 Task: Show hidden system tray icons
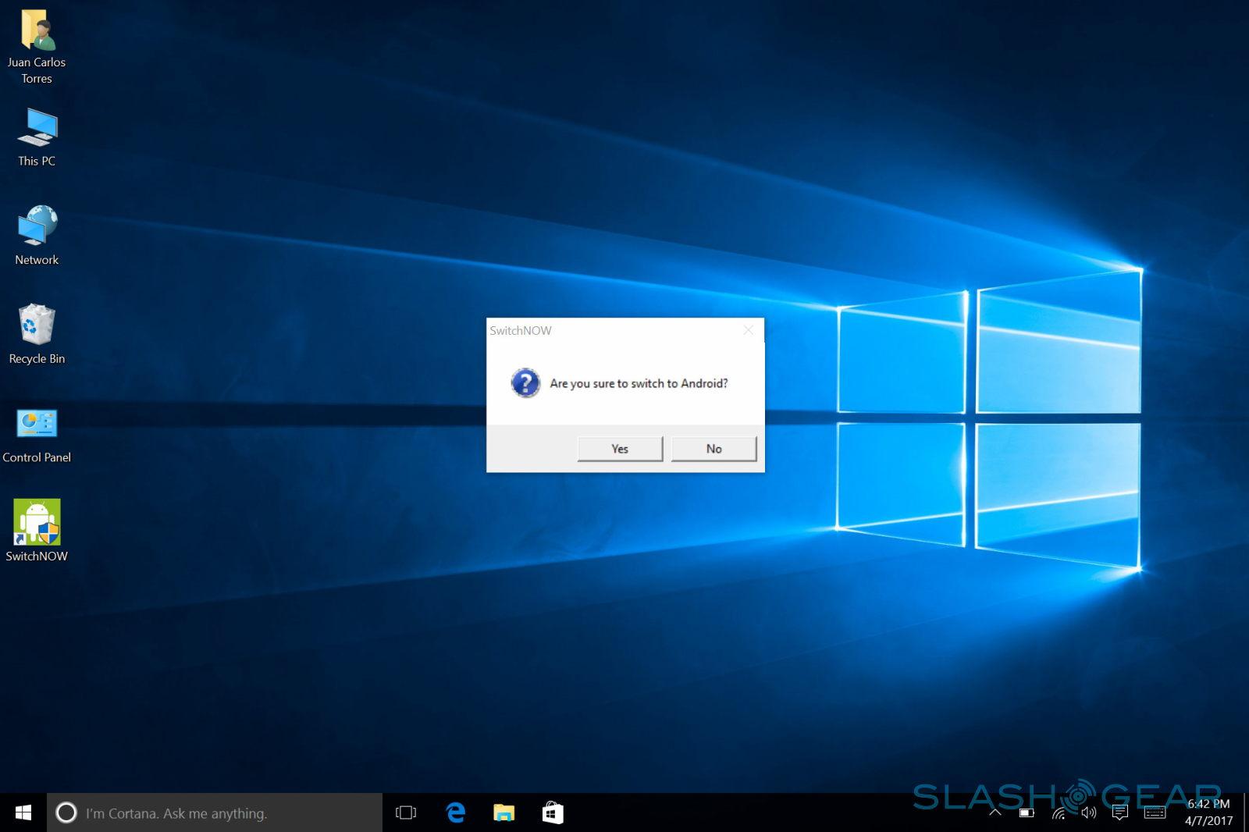(995, 812)
